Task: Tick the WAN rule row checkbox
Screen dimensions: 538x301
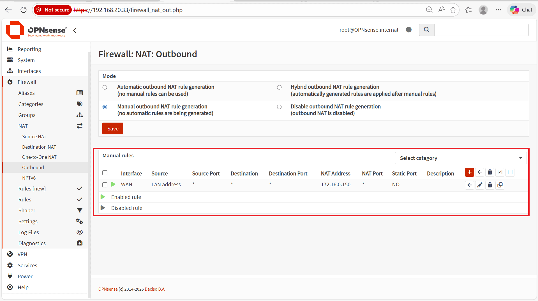Action: click(105, 185)
